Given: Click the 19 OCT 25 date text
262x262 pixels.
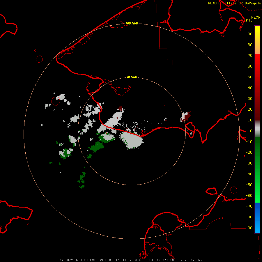Looking at the screenshot, I should click(x=175, y=260).
